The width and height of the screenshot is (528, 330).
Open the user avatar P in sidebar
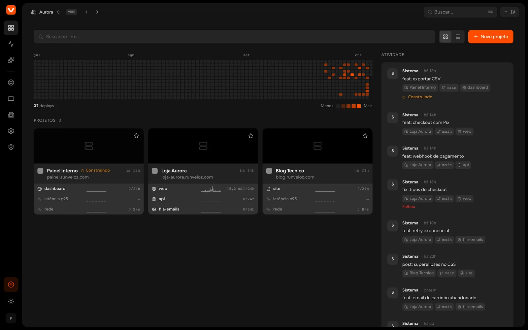[x=11, y=318]
